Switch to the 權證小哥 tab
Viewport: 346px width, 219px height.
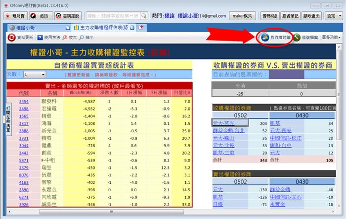[37, 28]
